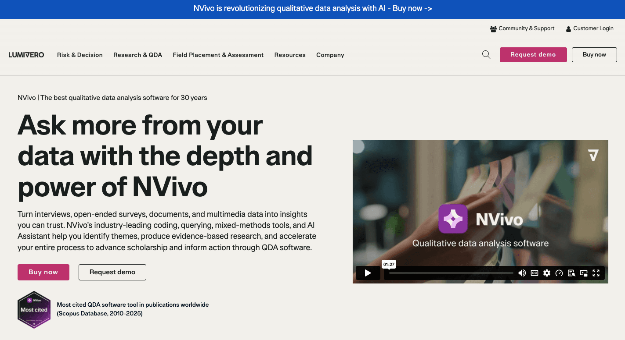Open video transcript search icon

point(571,273)
